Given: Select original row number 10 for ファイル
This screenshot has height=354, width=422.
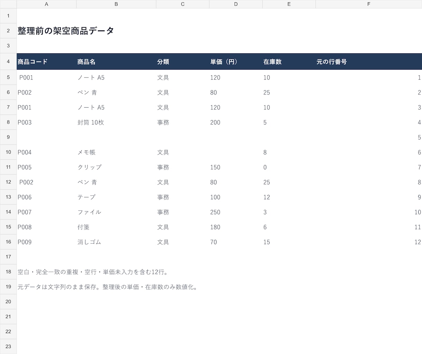Looking at the screenshot, I should 369,212.
